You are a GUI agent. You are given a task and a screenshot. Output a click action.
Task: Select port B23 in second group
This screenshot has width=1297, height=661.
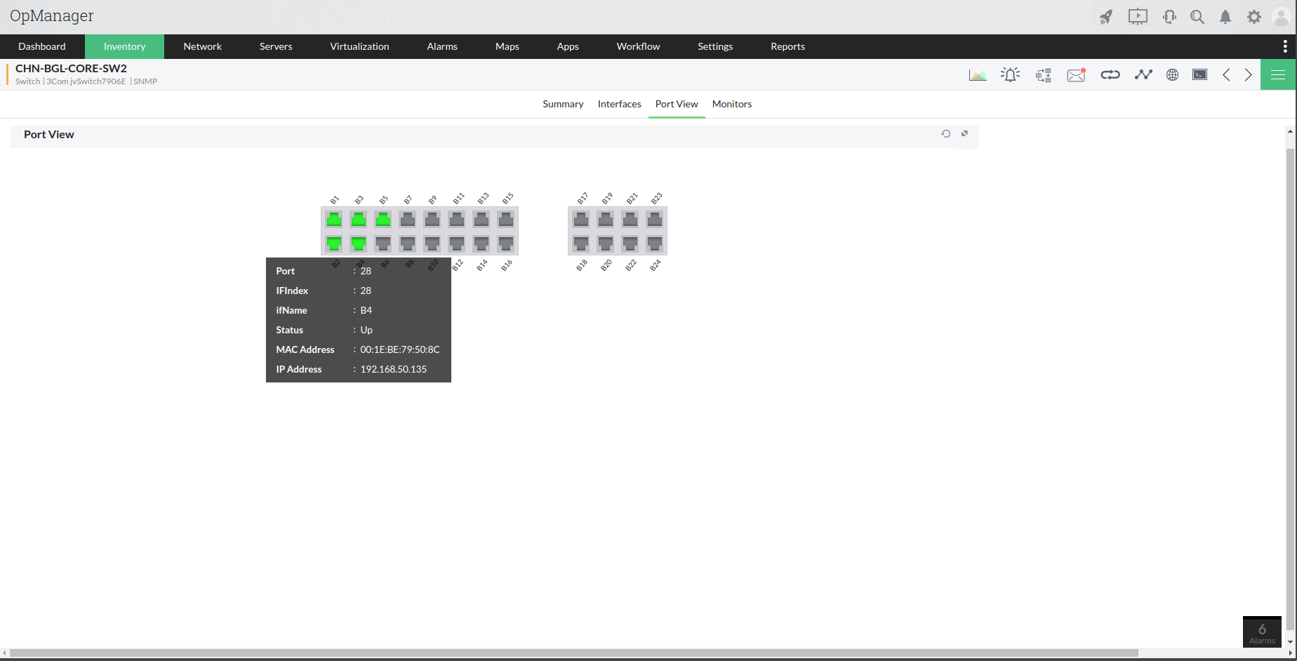(x=655, y=220)
